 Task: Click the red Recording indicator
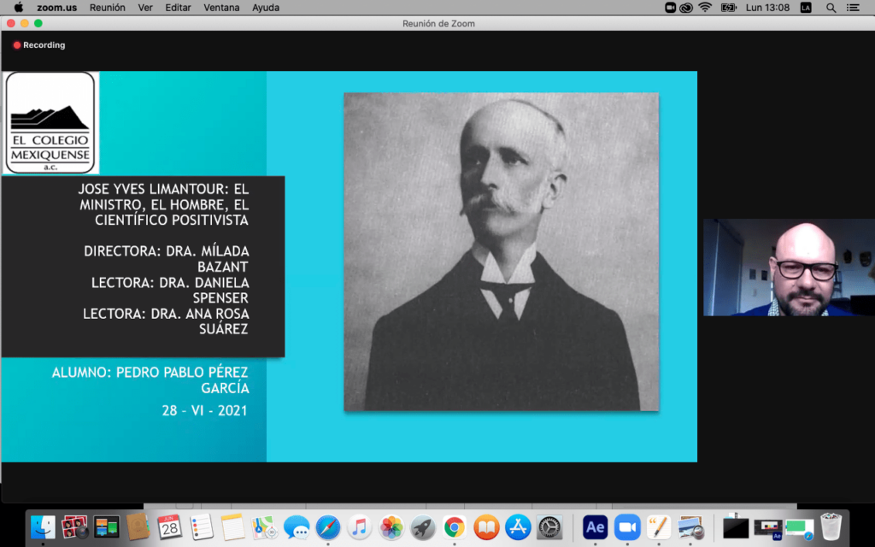[39, 45]
